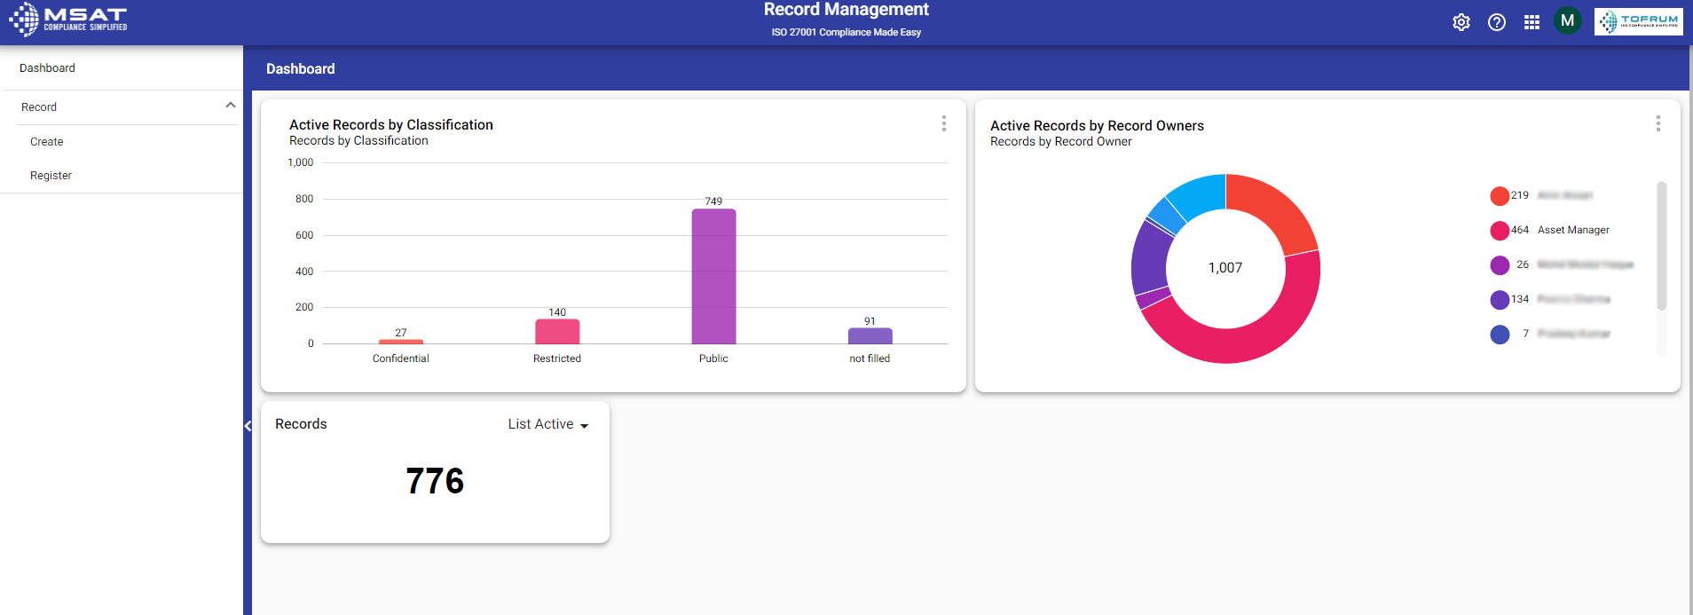This screenshot has width=1693, height=615.
Task: Click the legend list scrollbar
Action: (x=1661, y=247)
